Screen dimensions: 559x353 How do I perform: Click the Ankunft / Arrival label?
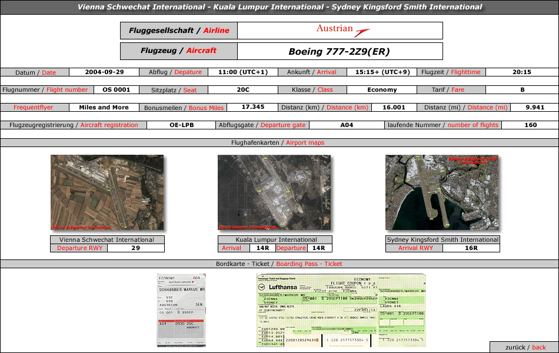[312, 72]
